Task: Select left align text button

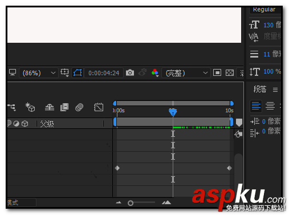Action: click(256, 106)
